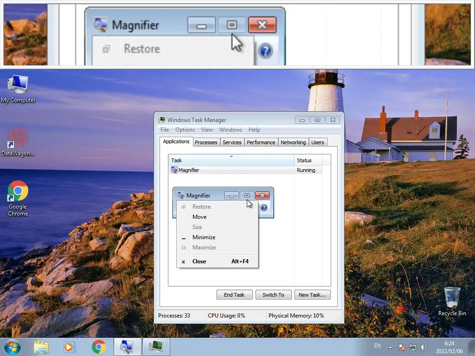Open the clock showing 6:24
The height and width of the screenshot is (356, 475).
coord(449,347)
